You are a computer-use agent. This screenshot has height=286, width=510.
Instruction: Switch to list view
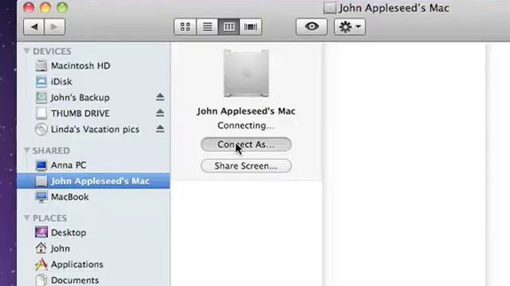point(207,26)
